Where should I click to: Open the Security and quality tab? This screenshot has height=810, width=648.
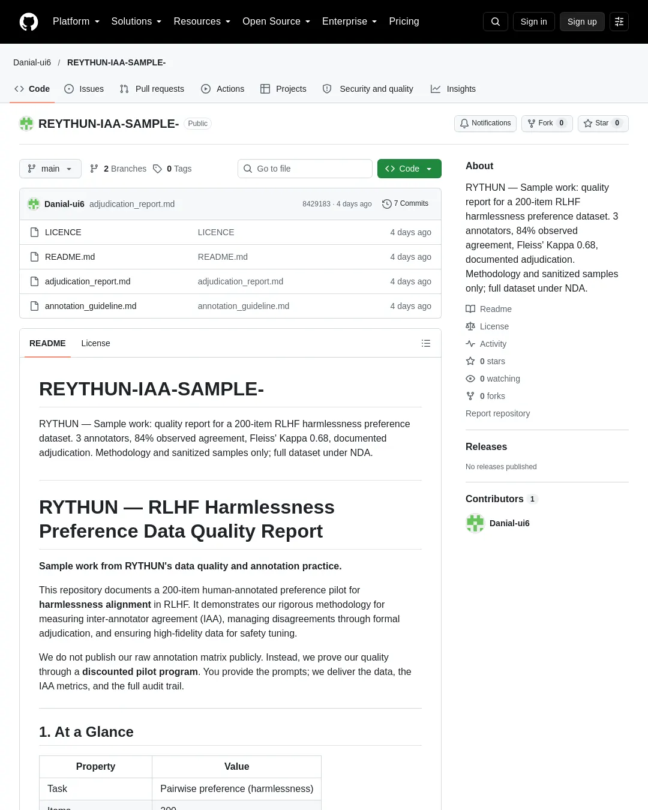point(368,89)
